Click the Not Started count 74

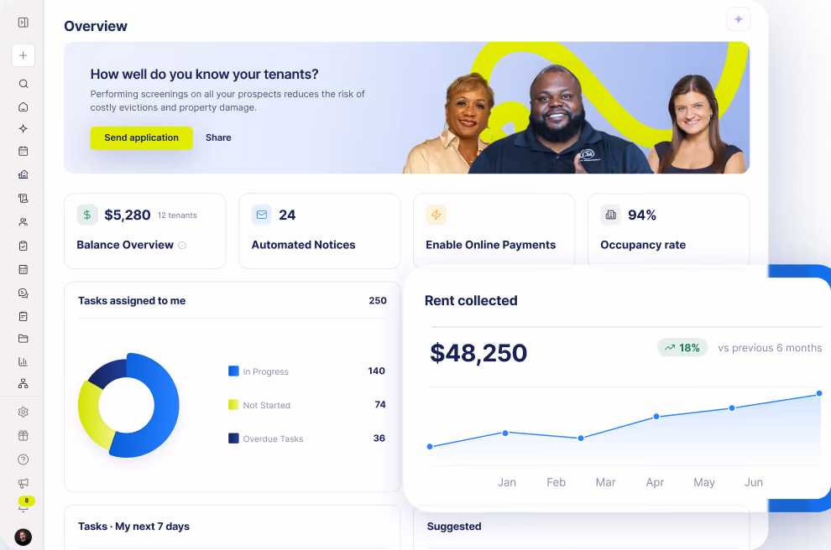380,404
